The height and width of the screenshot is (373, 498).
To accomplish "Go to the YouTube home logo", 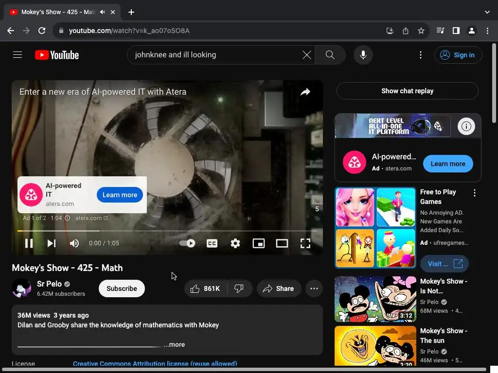I will pos(57,55).
